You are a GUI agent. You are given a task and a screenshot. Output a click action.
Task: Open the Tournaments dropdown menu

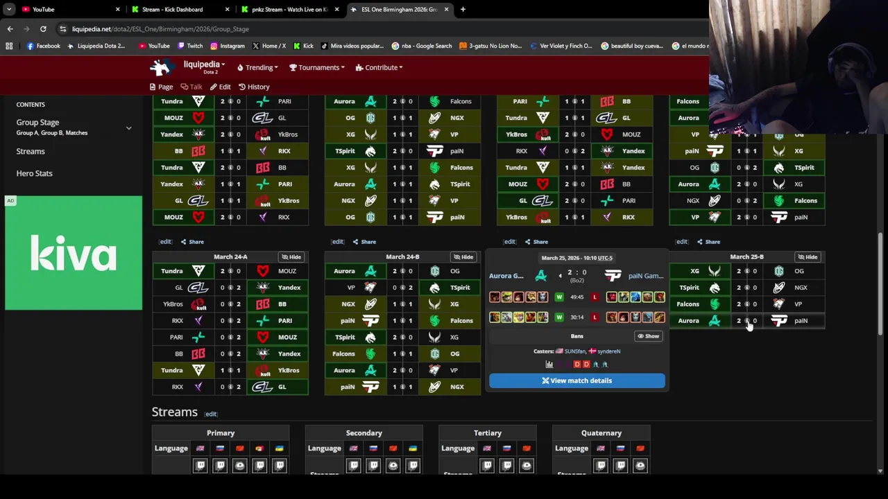point(317,67)
